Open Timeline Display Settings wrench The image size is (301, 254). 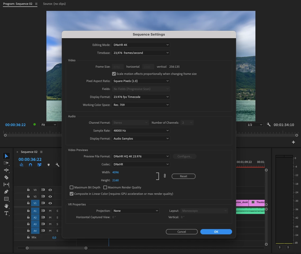coord(57,165)
